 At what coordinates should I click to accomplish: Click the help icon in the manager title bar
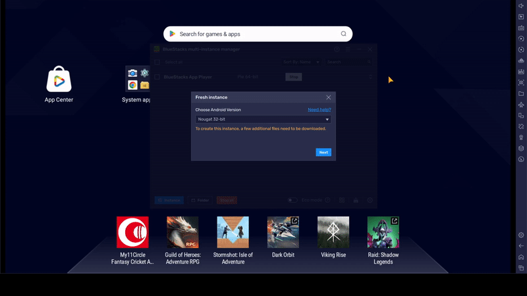pyautogui.click(x=337, y=49)
